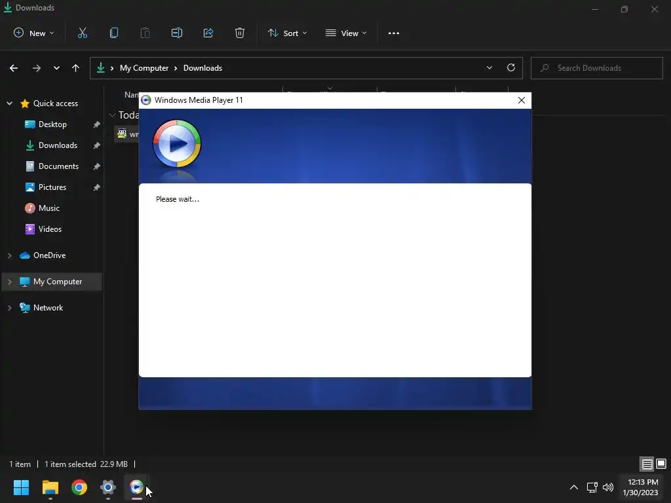Screen dimensions: 671x503
Task: Go up one folder level
Action: tap(76, 68)
